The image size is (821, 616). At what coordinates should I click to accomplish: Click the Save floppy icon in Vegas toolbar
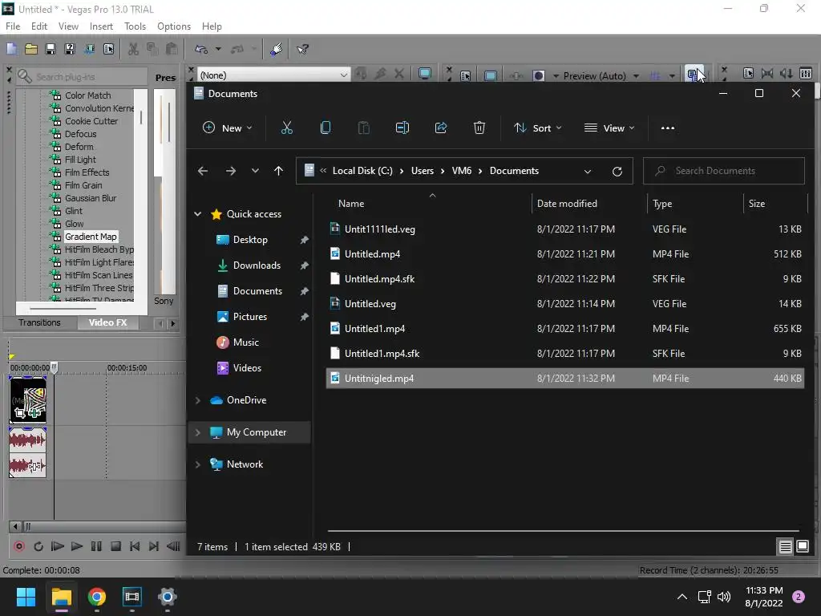pyautogui.click(x=51, y=49)
